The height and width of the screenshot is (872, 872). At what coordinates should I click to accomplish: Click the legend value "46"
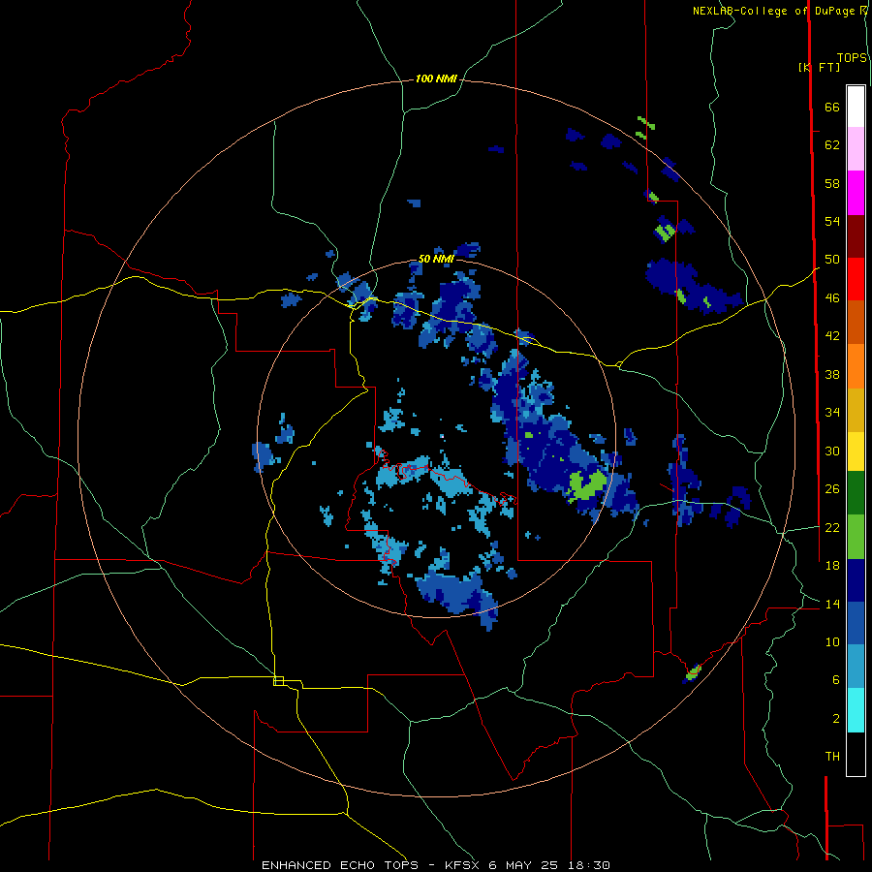coord(832,298)
